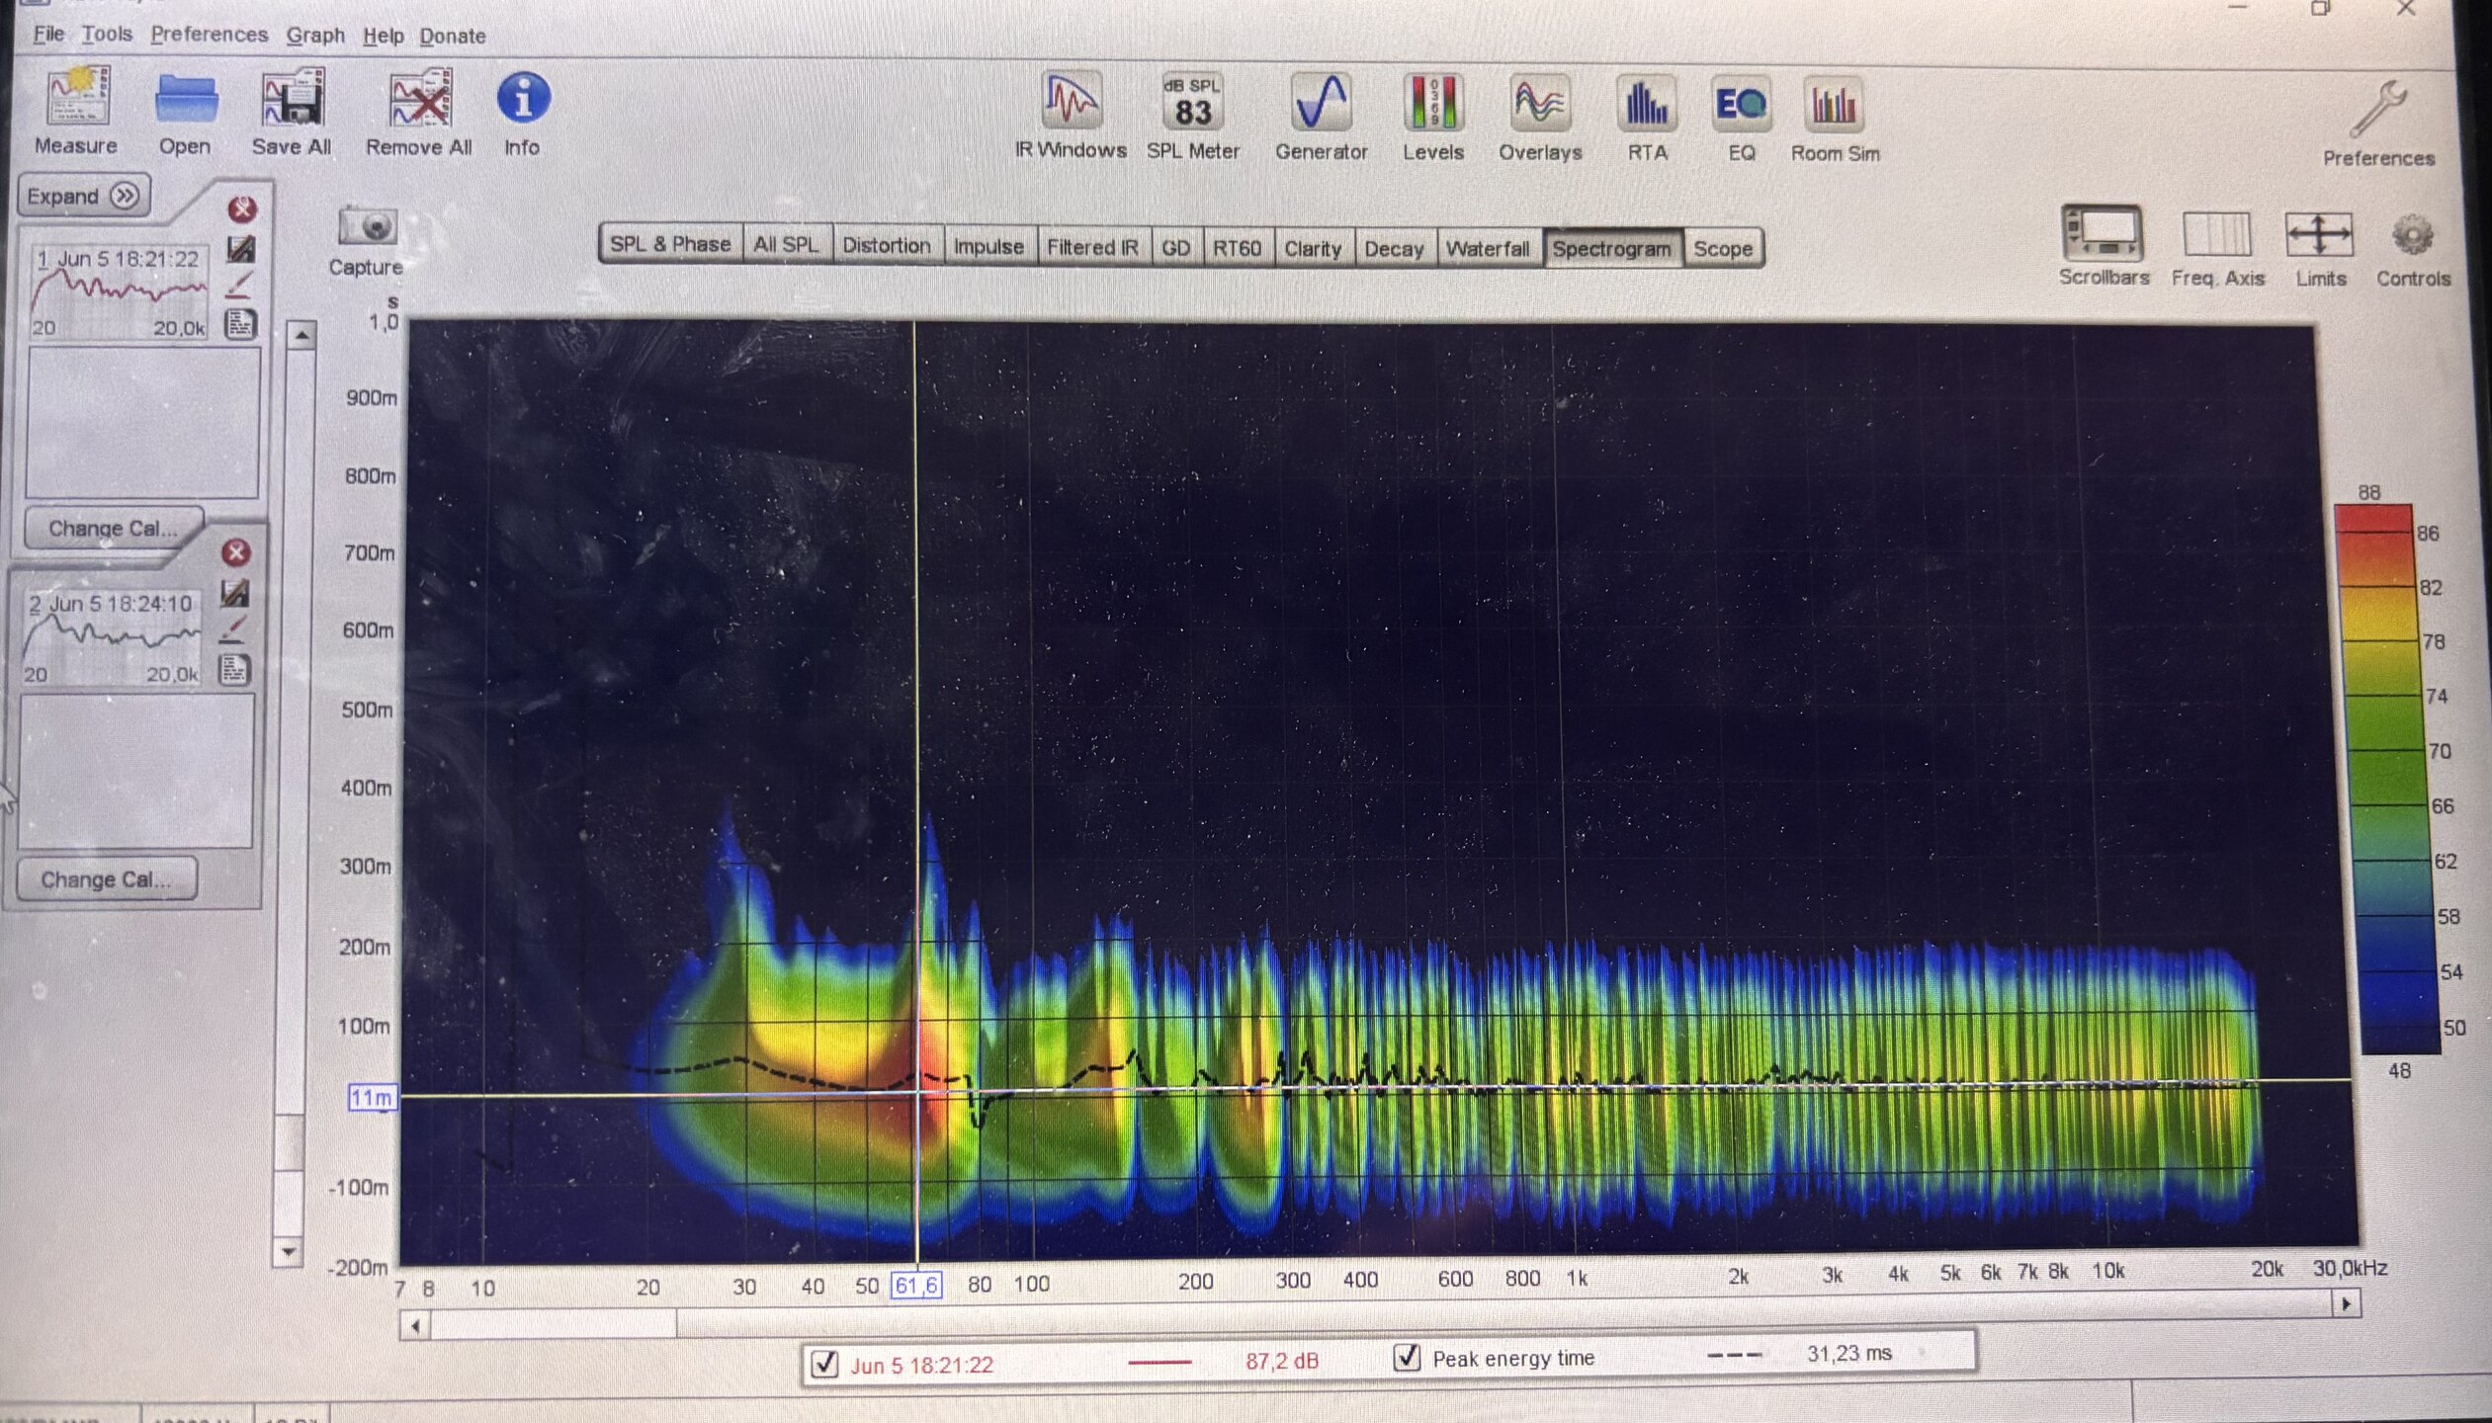2492x1423 pixels.
Task: Click the Measure toolbar icon
Action: (x=77, y=98)
